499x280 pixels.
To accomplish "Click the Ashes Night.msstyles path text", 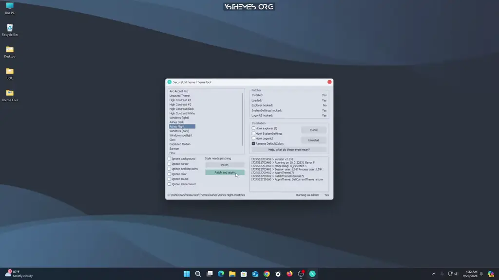I will tap(206, 195).
